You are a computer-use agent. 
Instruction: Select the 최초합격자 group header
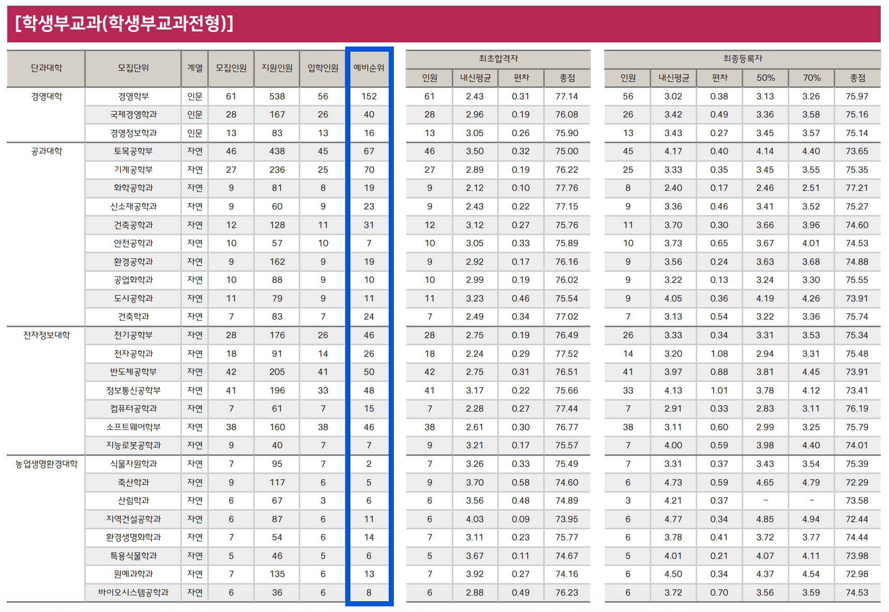pyautogui.click(x=498, y=59)
